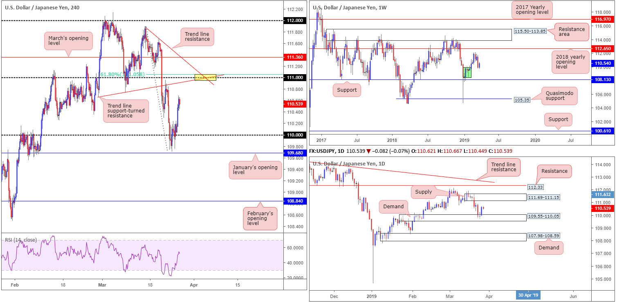Image resolution: width=617 pixels, height=302 pixels.
Task: Select the red 110.539 label on daily chart
Action: (602, 208)
